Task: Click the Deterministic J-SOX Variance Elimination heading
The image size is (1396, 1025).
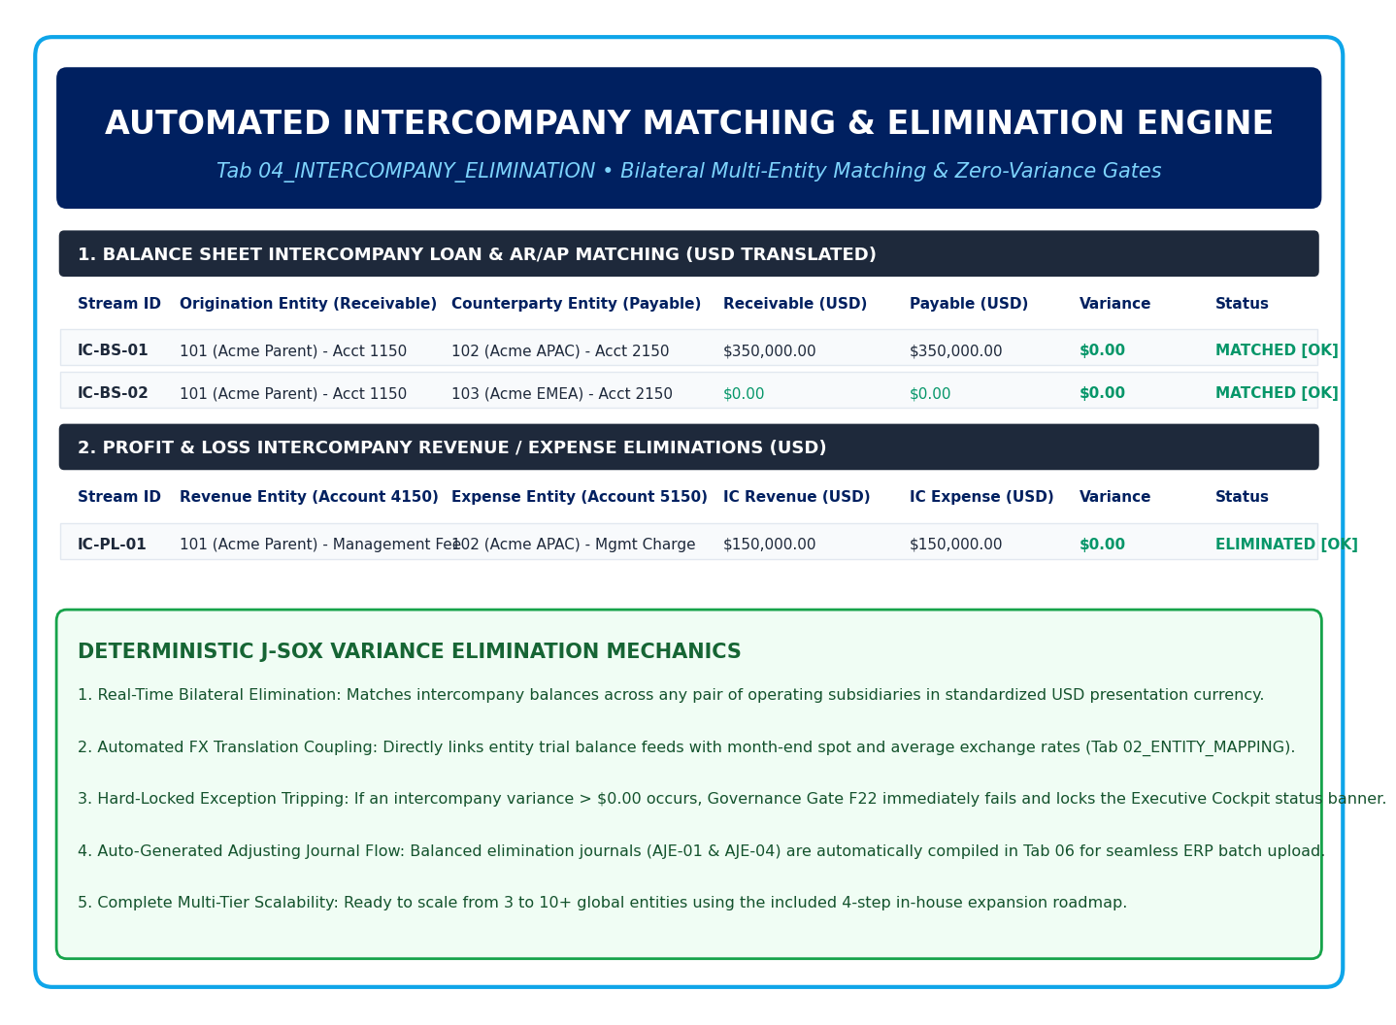Action: (409, 652)
